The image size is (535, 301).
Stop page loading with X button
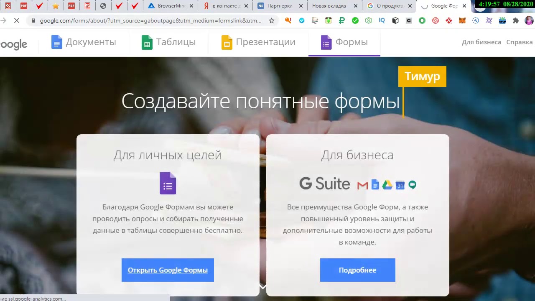coord(17,20)
